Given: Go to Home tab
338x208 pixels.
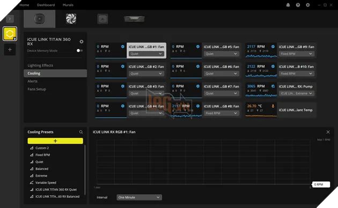Looking at the screenshot, I should point(24,5).
